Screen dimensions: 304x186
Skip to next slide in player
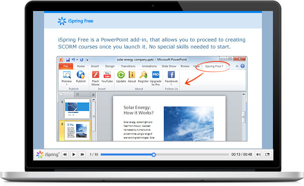pos(82,154)
